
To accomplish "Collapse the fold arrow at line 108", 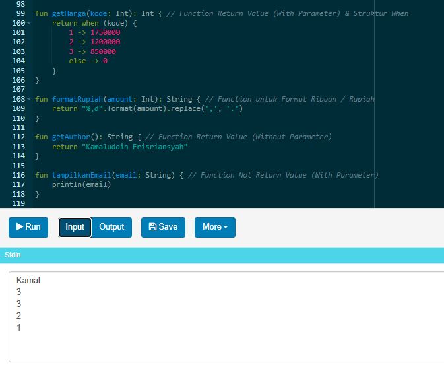I will (28, 99).
